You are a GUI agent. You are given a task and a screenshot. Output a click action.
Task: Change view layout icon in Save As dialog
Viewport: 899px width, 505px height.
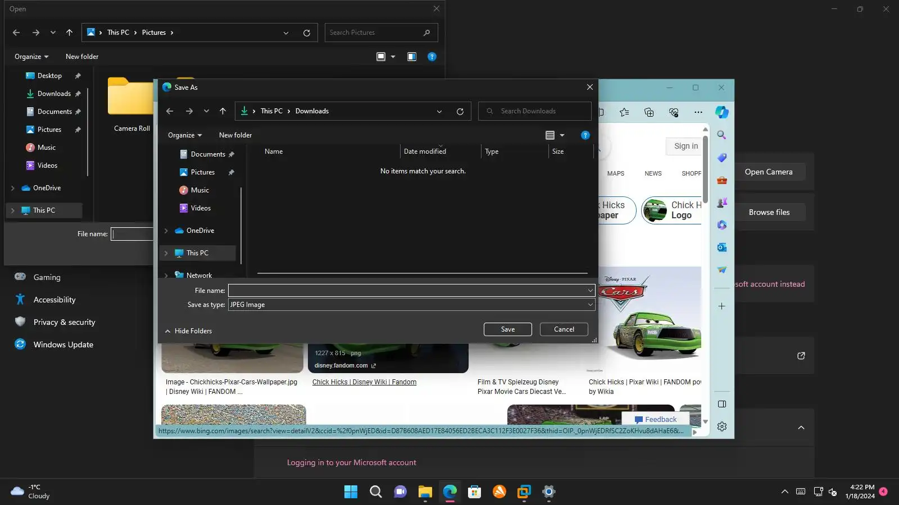tap(550, 135)
